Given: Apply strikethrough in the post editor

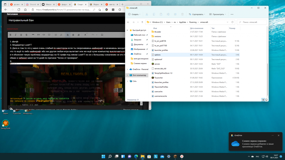Looking at the screenshot, I should point(26,35).
